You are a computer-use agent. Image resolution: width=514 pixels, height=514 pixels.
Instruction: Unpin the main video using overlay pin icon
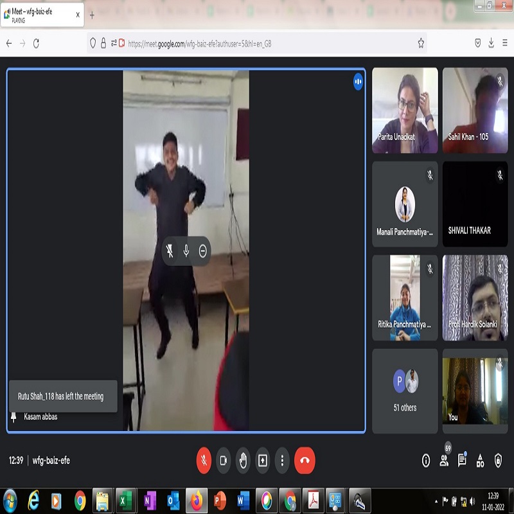[170, 251]
